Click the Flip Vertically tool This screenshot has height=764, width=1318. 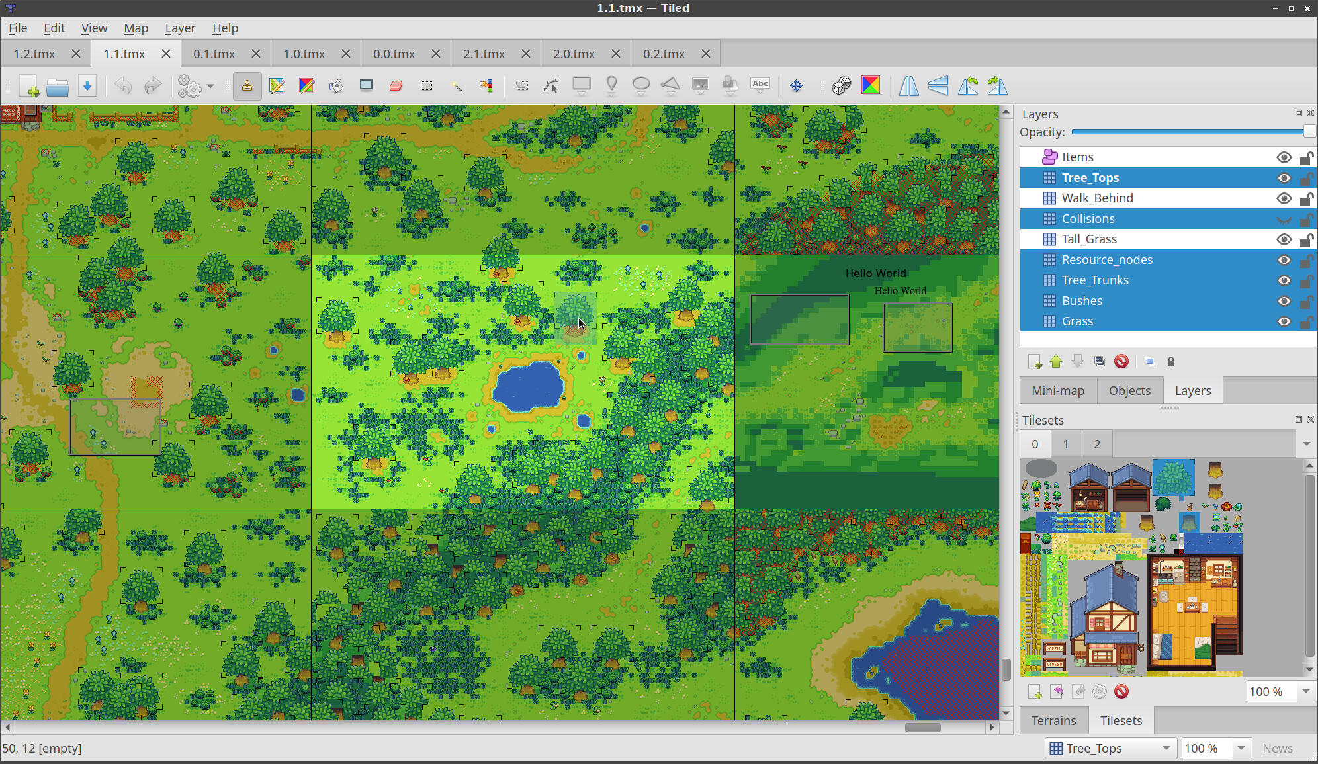[938, 85]
